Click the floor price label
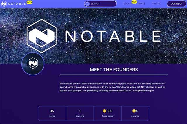Viewport: 187px width, 124px height. [x=108, y=116]
